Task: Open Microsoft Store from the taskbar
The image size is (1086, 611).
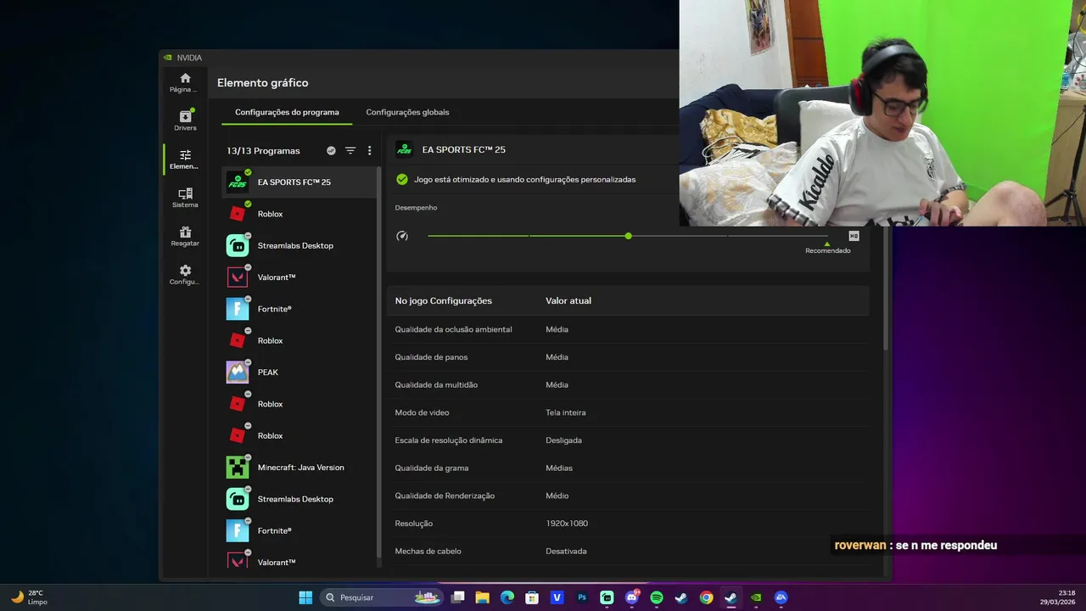Action: (532, 597)
